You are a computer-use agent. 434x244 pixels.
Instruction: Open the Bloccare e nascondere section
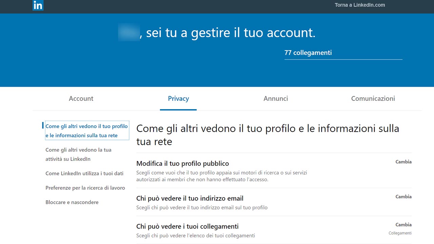tap(72, 202)
